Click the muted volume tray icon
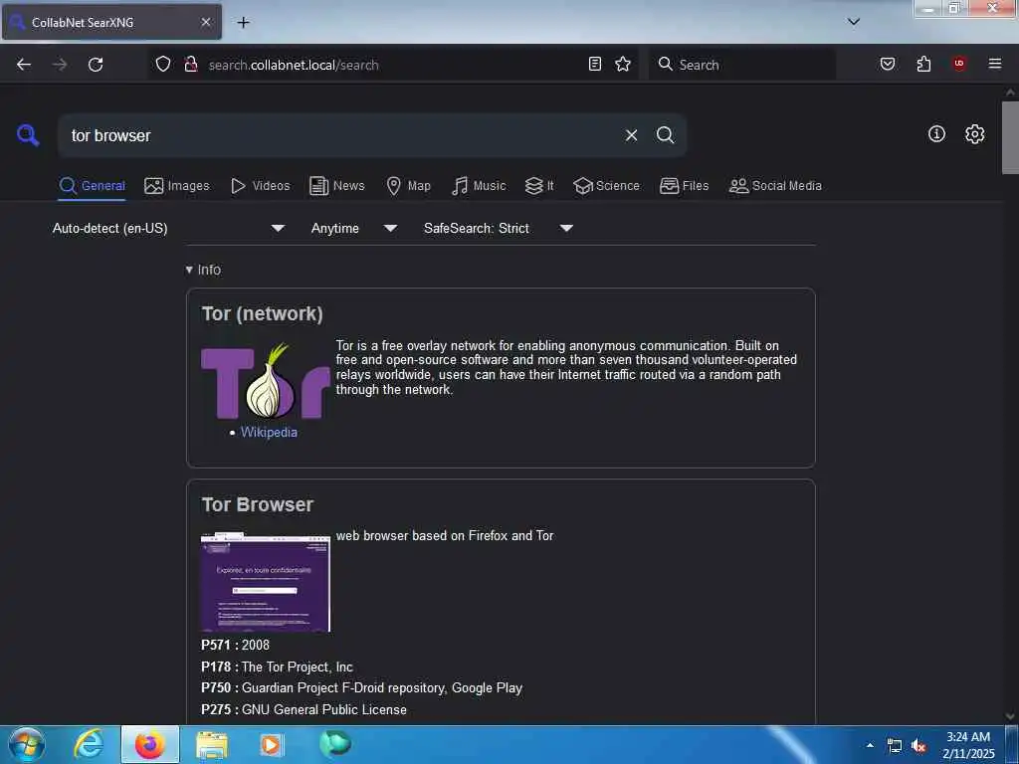 click(918, 746)
